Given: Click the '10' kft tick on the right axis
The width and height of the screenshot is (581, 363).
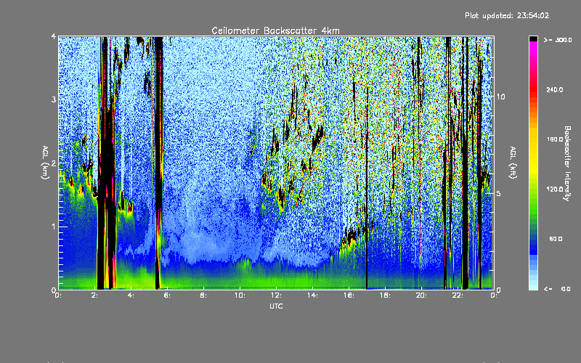Looking at the screenshot, I should pyautogui.click(x=500, y=97).
